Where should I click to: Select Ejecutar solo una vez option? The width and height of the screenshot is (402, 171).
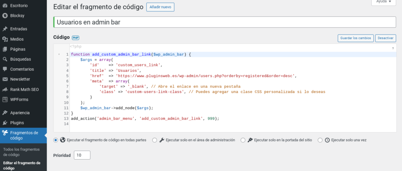(x=320, y=140)
